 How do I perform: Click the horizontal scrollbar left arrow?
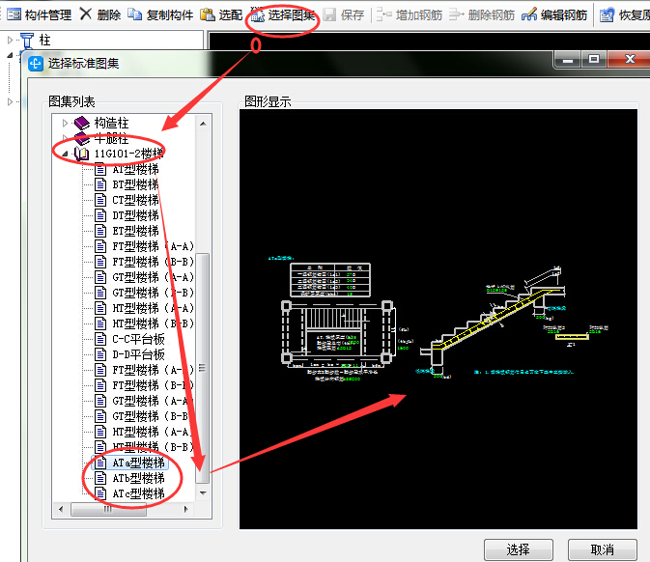click(62, 509)
